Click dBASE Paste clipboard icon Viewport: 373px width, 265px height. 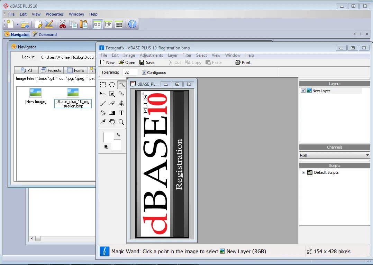click(x=83, y=24)
